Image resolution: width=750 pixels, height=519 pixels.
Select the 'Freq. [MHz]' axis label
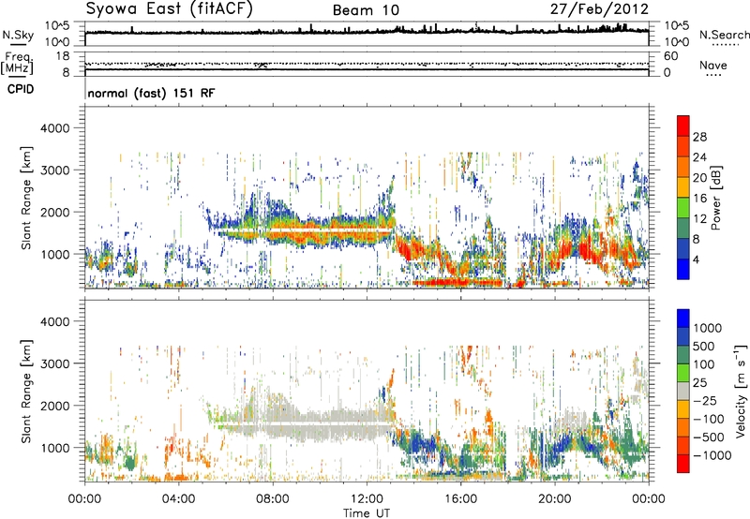coord(17,65)
